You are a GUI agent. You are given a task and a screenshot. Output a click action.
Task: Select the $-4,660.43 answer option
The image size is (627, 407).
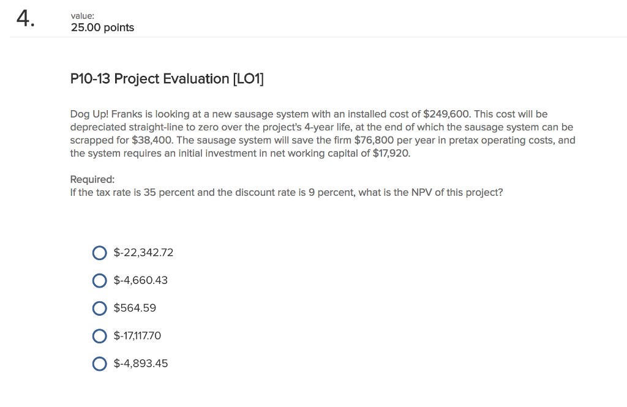100,280
